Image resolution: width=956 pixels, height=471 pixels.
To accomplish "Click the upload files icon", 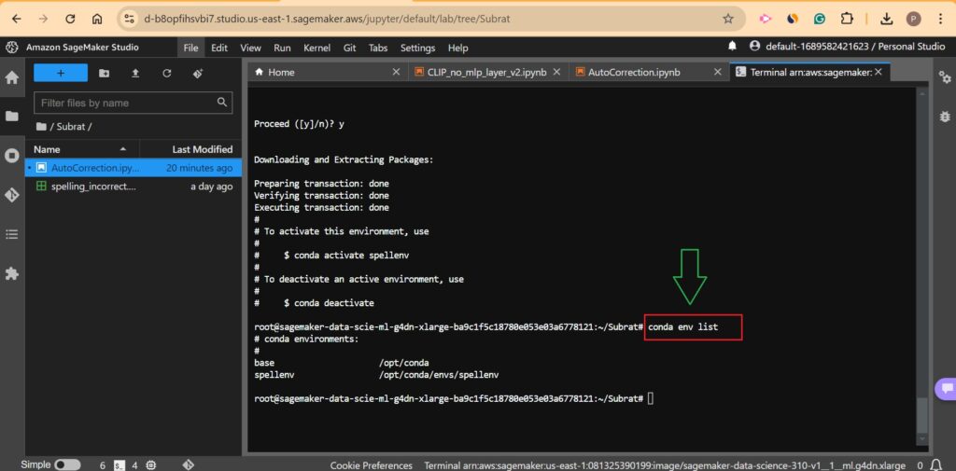I will pyautogui.click(x=135, y=73).
